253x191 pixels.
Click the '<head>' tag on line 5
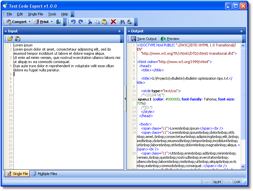coord(145,66)
